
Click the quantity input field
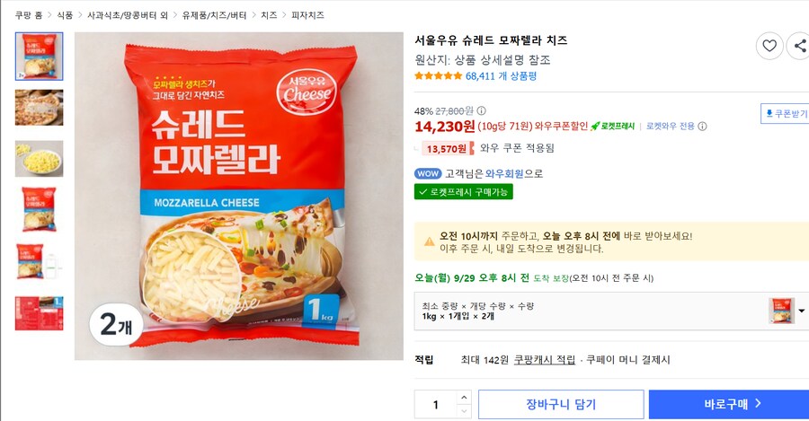point(436,405)
